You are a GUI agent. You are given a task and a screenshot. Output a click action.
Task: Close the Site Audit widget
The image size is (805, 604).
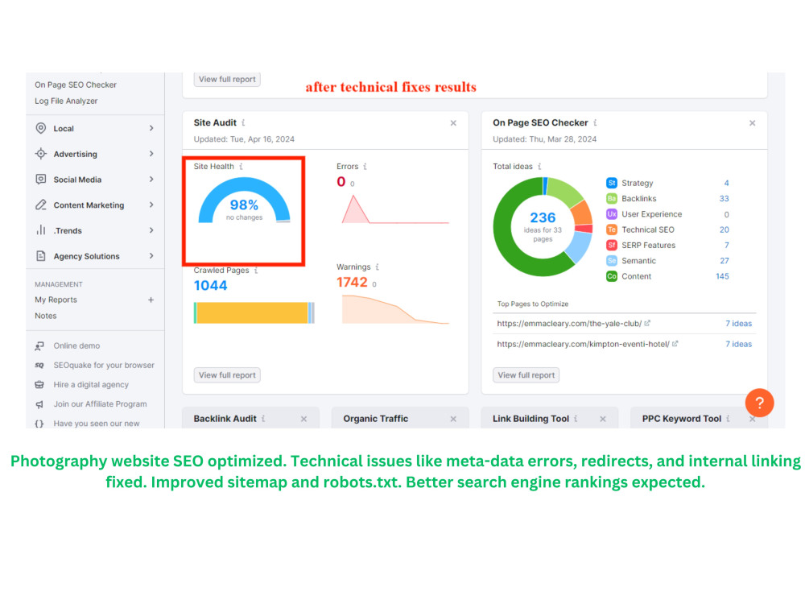453,123
